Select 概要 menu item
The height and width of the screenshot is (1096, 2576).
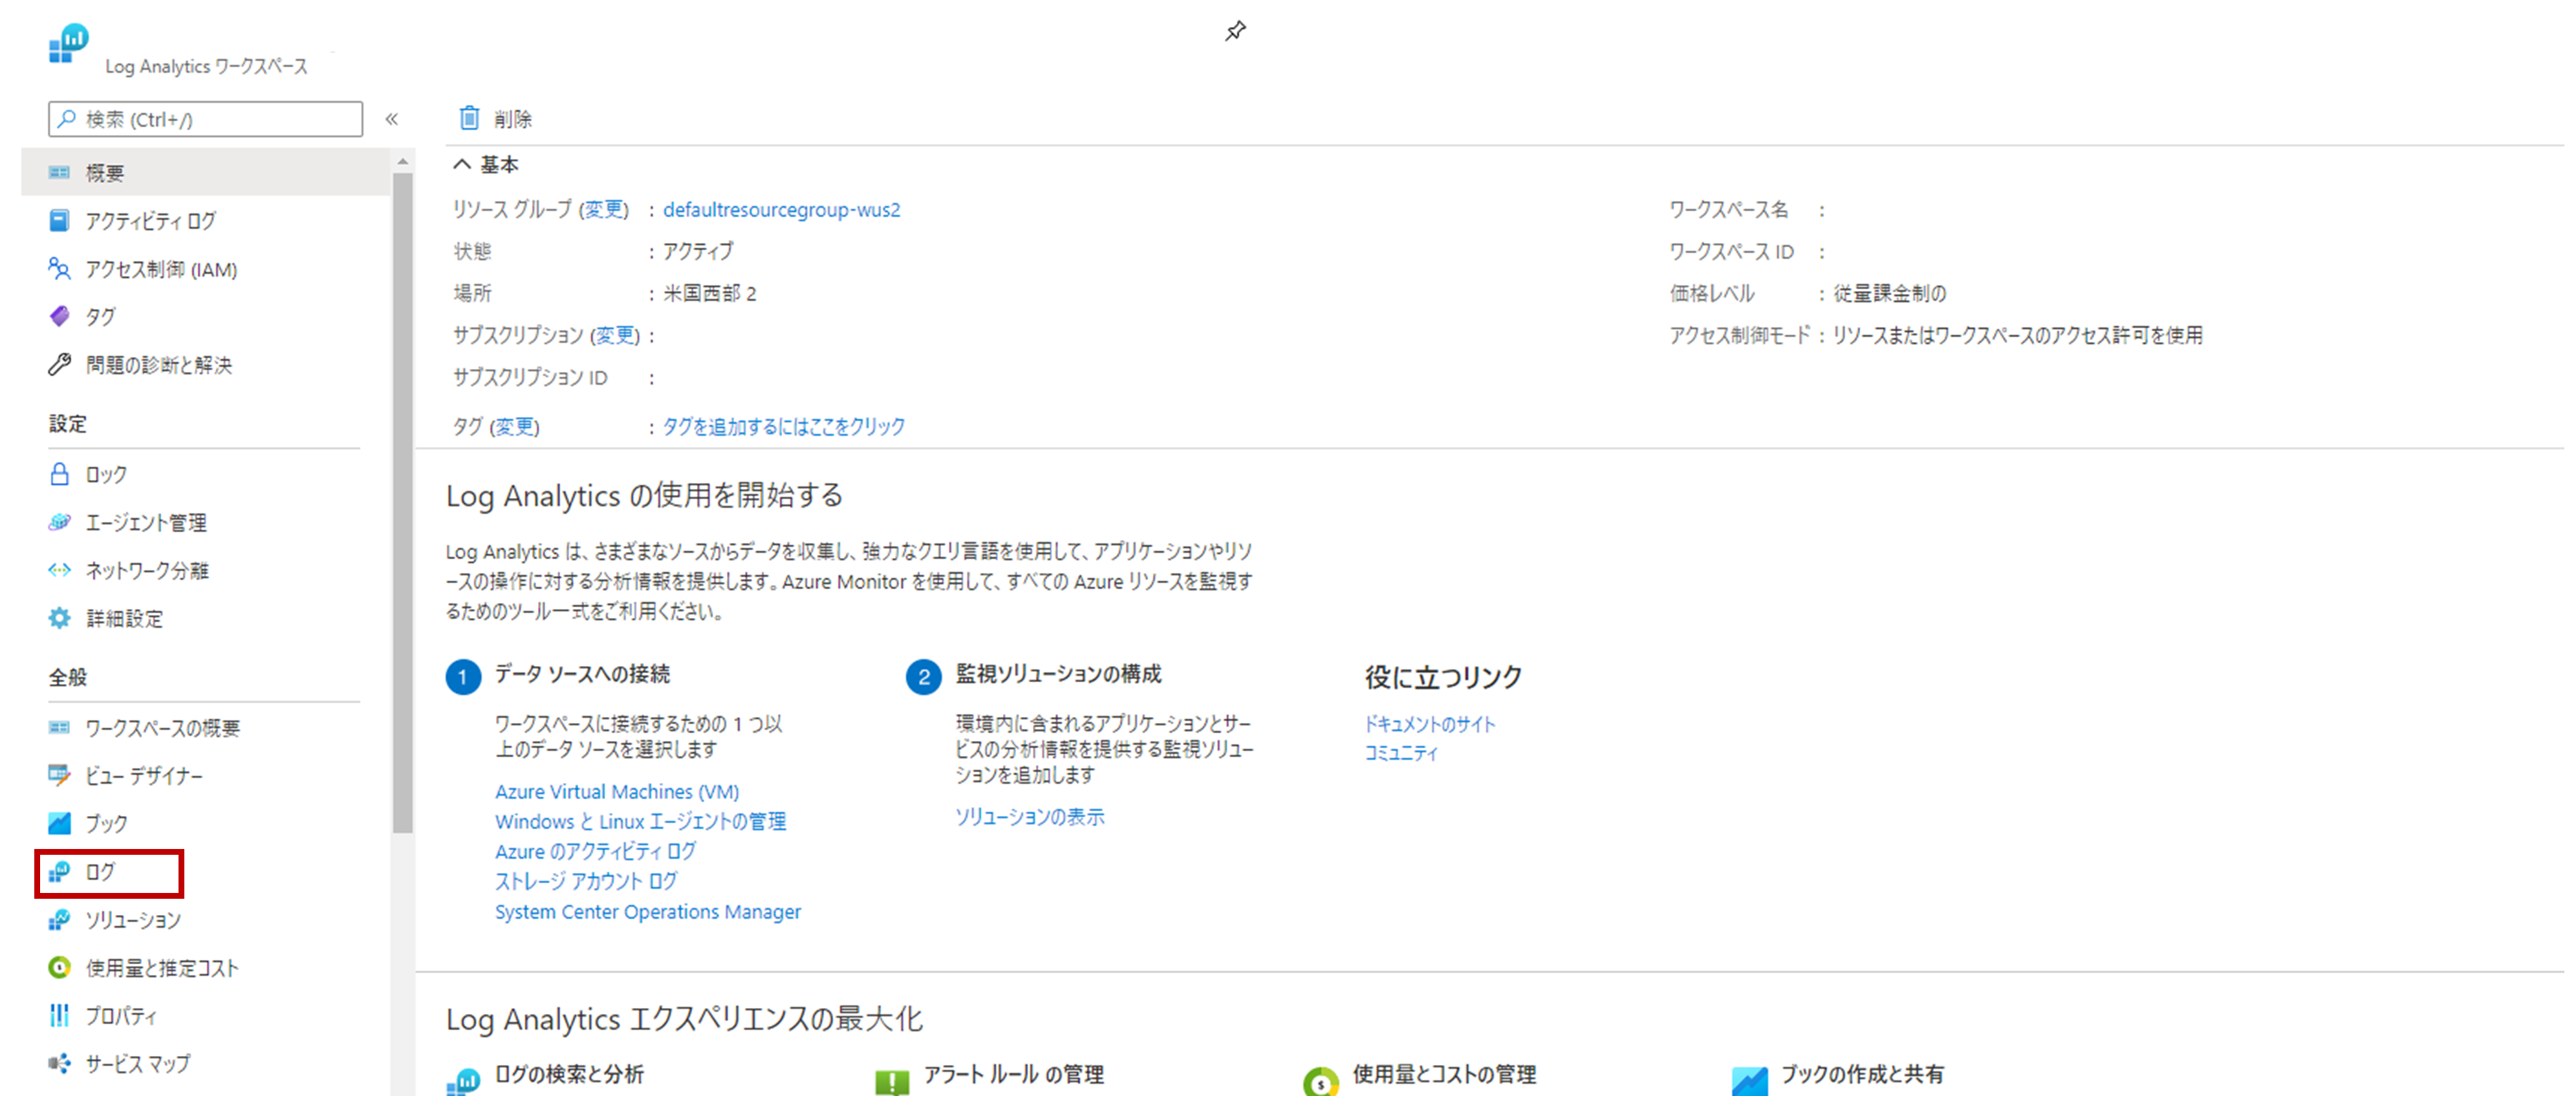(x=104, y=173)
